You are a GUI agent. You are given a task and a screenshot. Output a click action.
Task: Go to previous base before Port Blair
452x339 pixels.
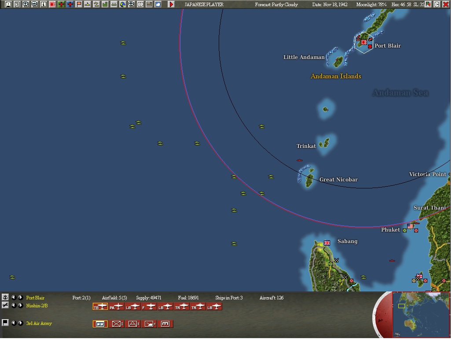14,298
